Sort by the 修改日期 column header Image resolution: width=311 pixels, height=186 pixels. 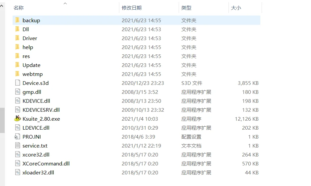point(132,8)
